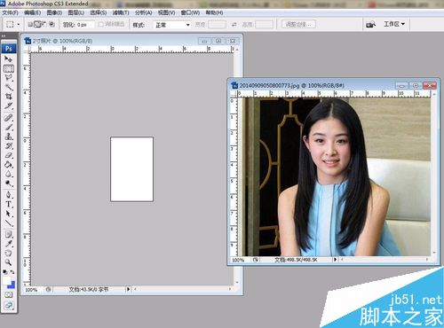
Task: Select the Brush tool
Action: point(8,127)
